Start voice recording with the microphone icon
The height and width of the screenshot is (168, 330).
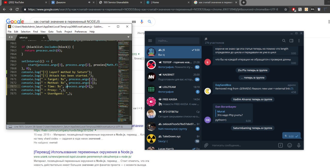coord(299,145)
